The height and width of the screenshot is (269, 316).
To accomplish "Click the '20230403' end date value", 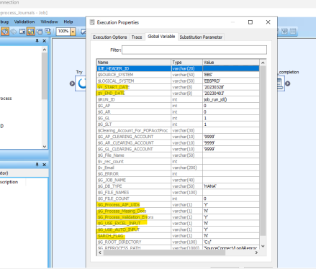I will tap(214, 94).
